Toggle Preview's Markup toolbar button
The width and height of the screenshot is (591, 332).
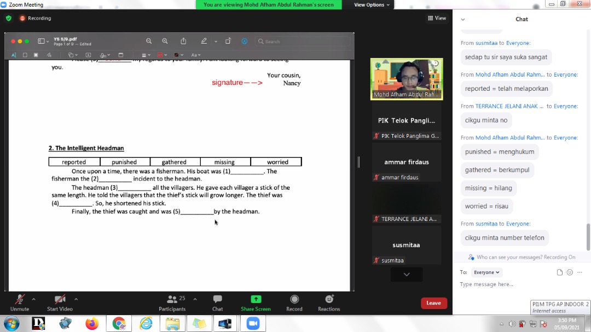(245, 41)
